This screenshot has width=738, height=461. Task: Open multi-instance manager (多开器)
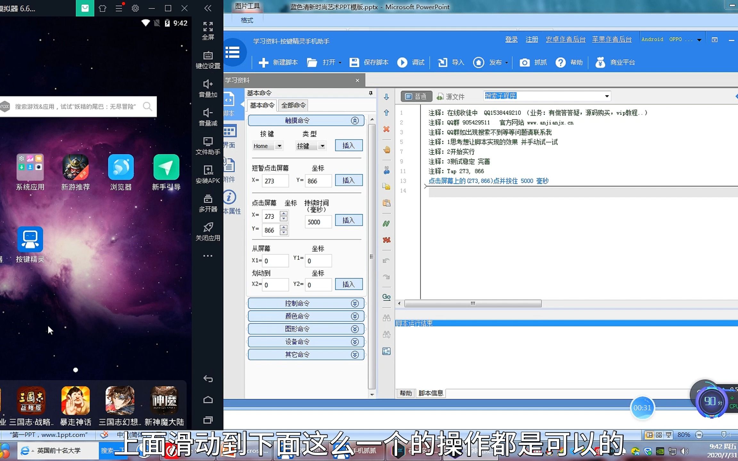tap(208, 203)
